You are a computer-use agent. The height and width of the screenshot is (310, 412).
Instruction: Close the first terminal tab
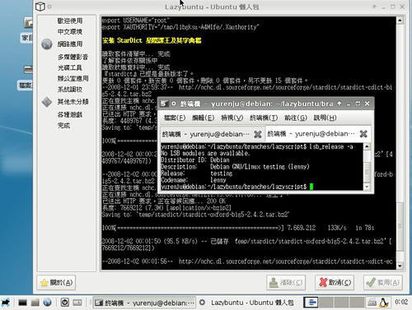(258, 134)
